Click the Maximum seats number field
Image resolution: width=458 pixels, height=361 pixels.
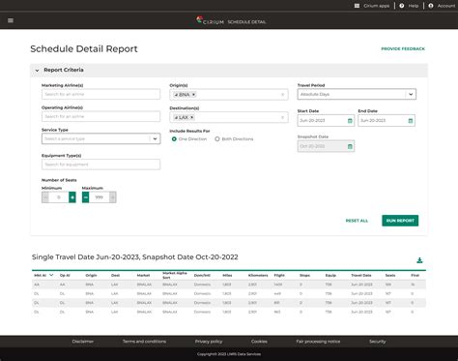pyautogui.click(x=99, y=197)
